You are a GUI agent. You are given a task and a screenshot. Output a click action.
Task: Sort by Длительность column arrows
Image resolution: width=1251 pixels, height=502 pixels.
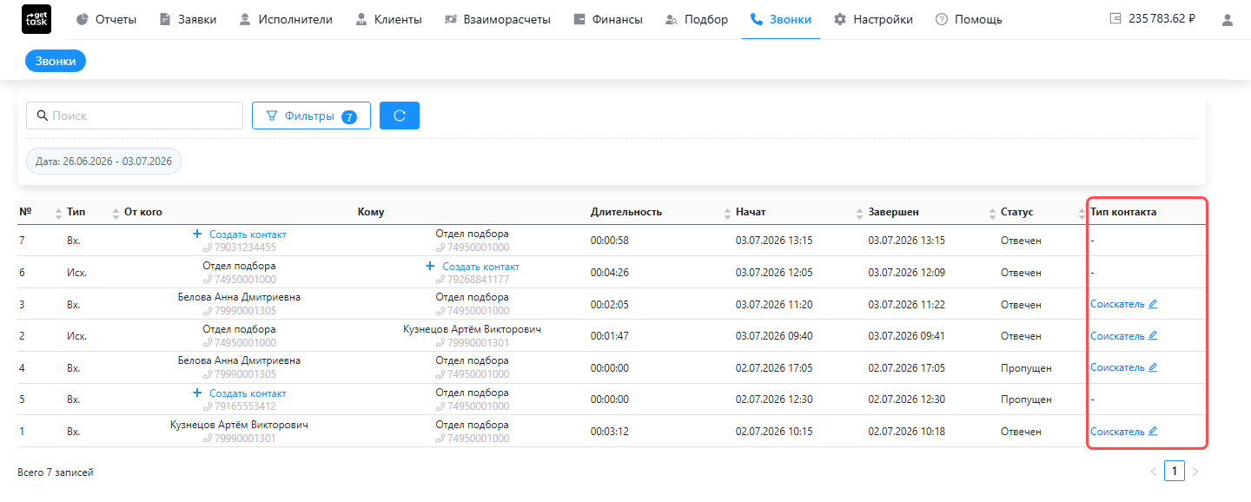coord(727,213)
